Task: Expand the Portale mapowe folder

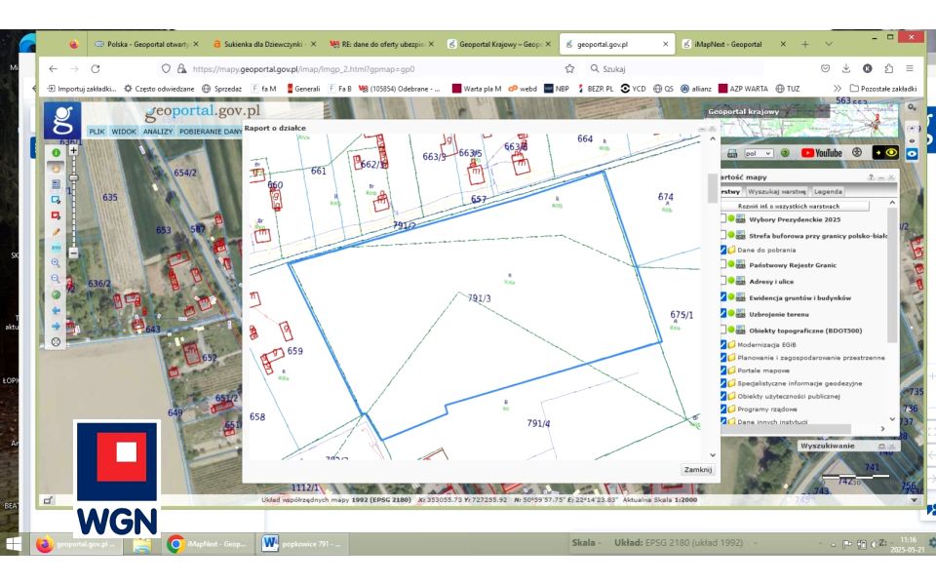Action: [731, 370]
